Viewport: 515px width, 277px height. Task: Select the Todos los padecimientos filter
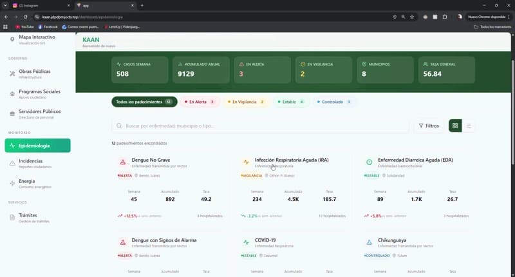(x=144, y=102)
